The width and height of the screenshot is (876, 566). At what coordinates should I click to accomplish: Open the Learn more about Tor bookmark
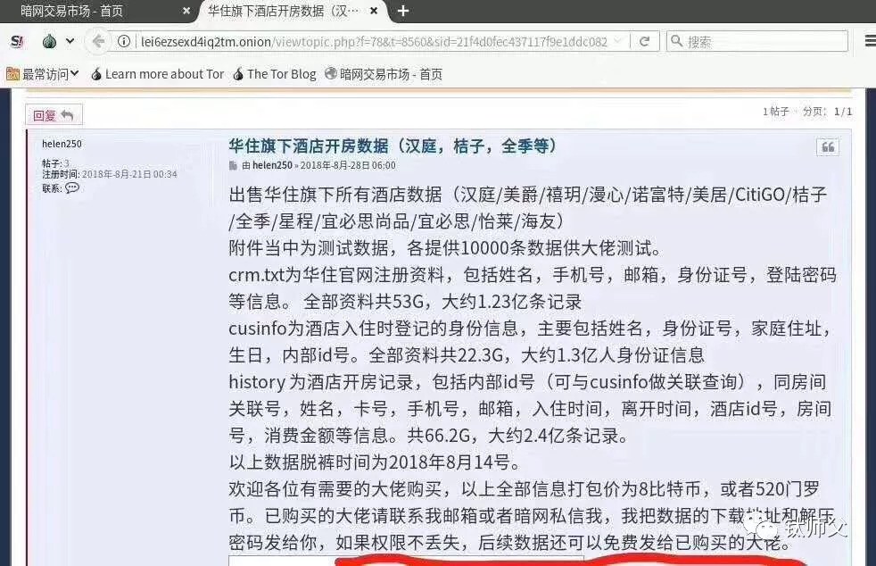point(157,74)
